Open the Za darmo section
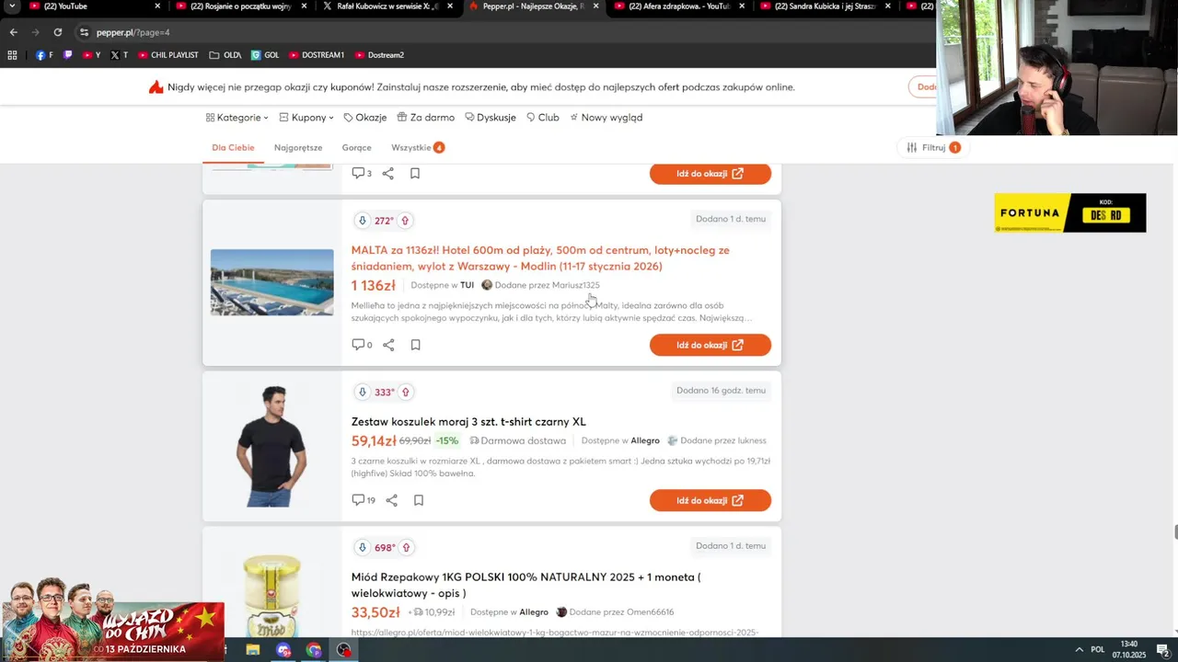Screen dimensions: 1178x662 tap(426, 118)
